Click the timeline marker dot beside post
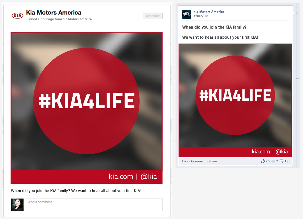The width and height of the screenshot is (303, 219). (x=297, y=79)
